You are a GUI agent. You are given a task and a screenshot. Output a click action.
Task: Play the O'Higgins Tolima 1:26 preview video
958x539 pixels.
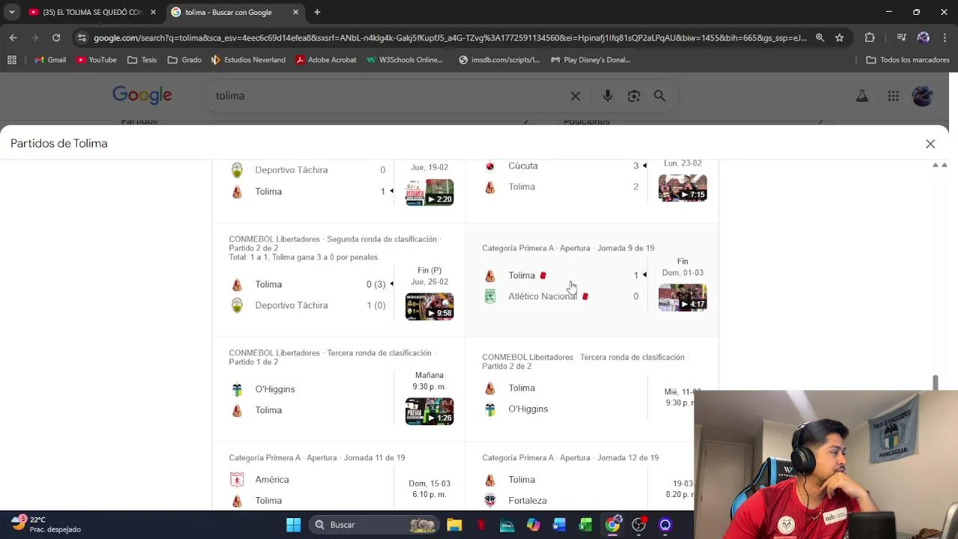(430, 411)
